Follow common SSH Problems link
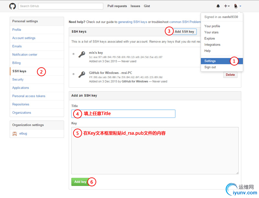The height and width of the screenshot is (198, 259). click(x=185, y=22)
